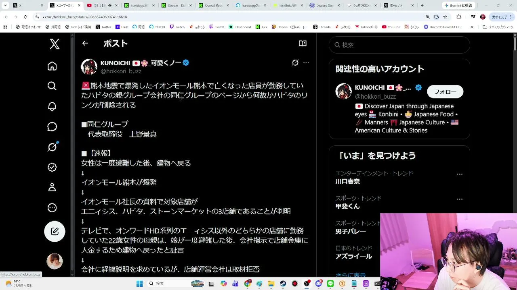Open the 配信オンオフ bookmark
This screenshot has height=290, width=517.
(28, 27)
